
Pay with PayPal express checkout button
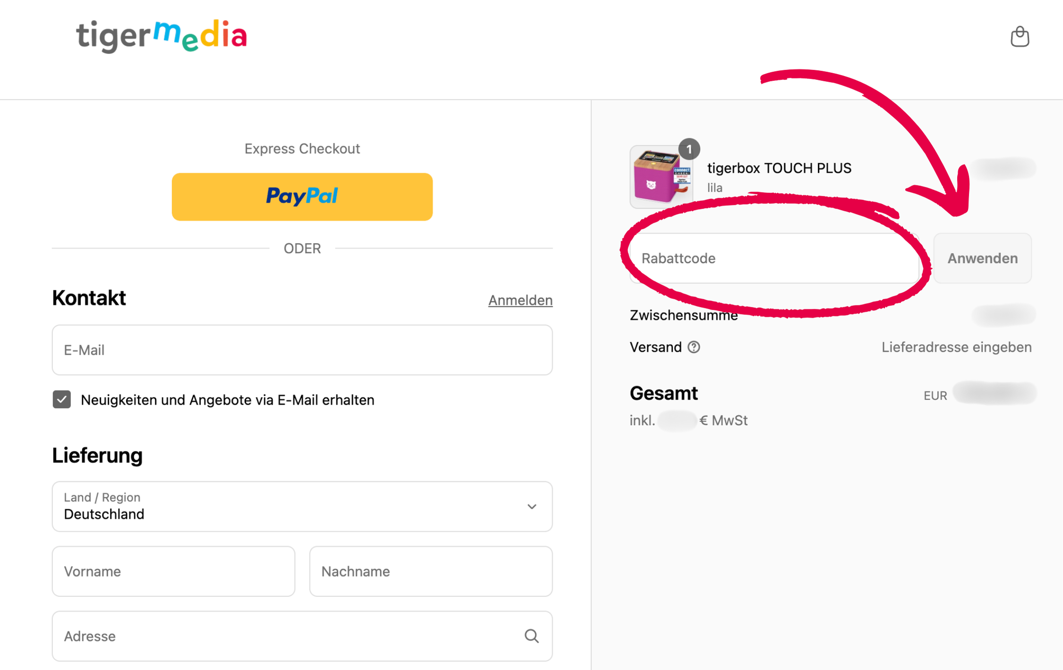pos(302,197)
